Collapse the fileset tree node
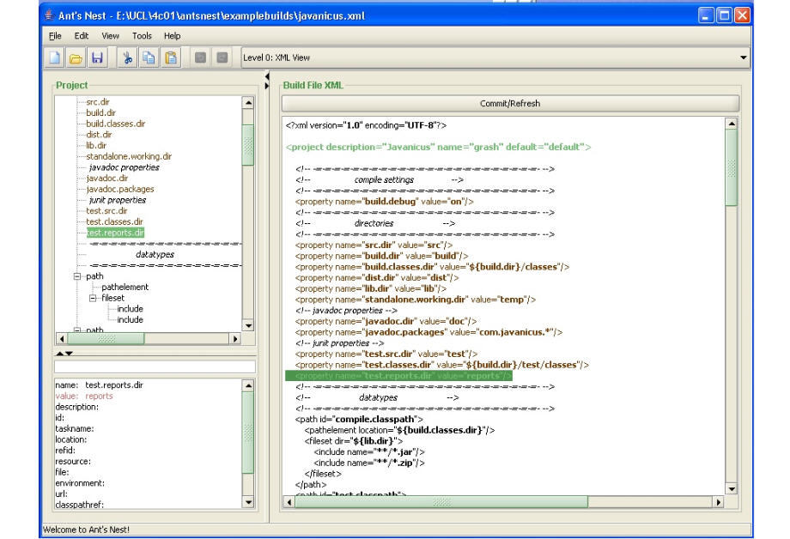Image resolution: width=790 pixels, height=539 pixels. [93, 298]
